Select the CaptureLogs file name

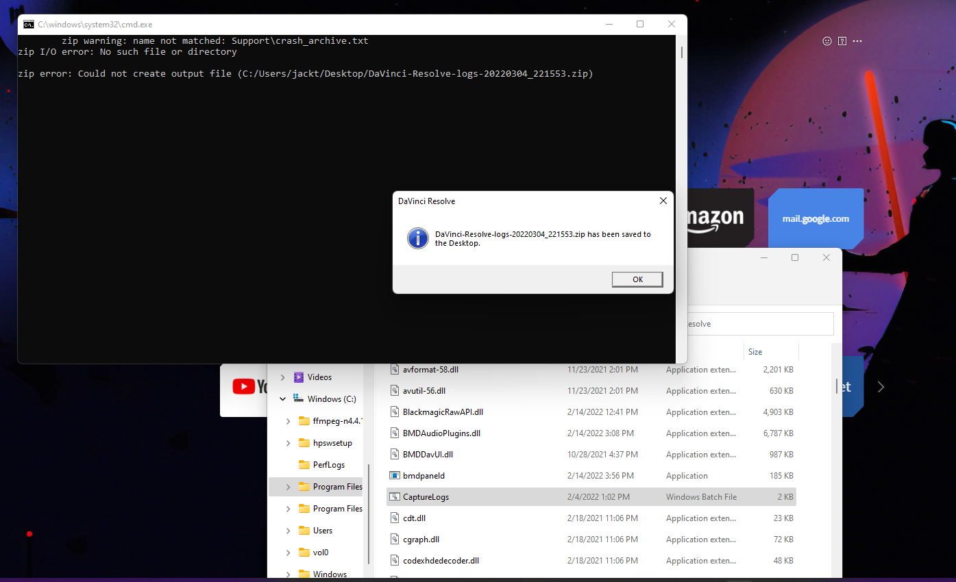coord(426,497)
